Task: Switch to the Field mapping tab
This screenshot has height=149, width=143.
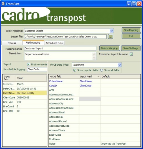Action: click(x=33, y=43)
